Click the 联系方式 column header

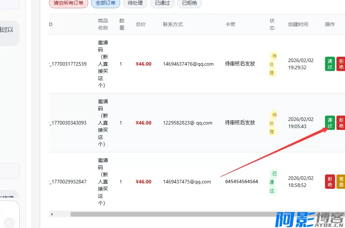tap(173, 24)
